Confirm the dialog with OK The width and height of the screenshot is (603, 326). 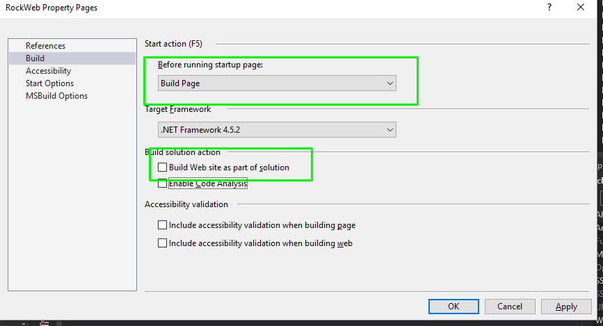tap(453, 307)
